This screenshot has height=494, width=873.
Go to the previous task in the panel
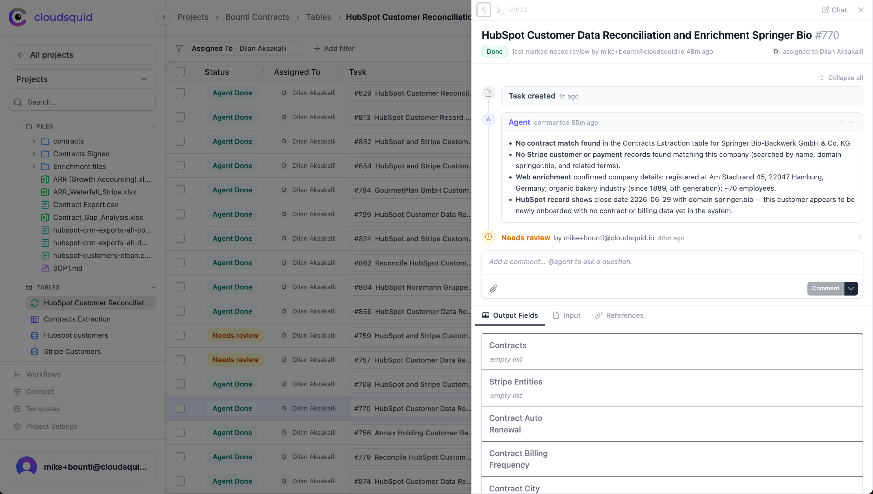(x=484, y=10)
